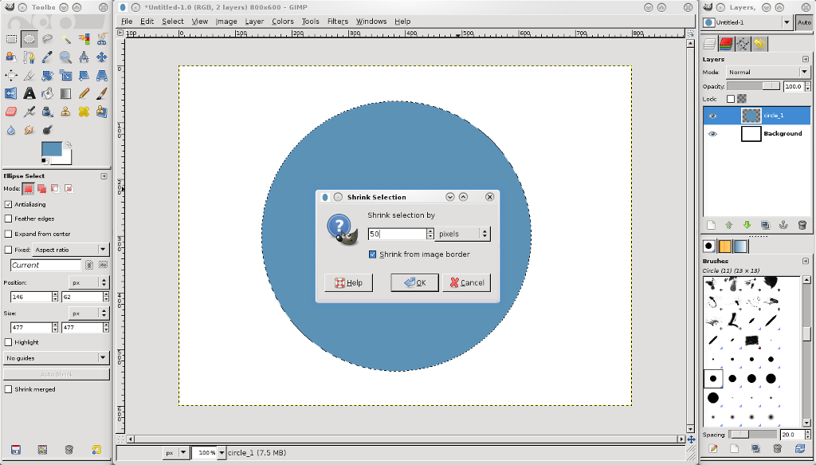Viewport: 816px width, 465px height.
Task: Enable the Fixed aspect ratio checkbox
Action: tap(8, 250)
